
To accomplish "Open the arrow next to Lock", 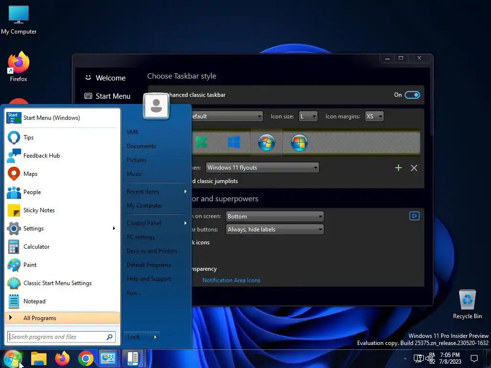I will coord(155,337).
